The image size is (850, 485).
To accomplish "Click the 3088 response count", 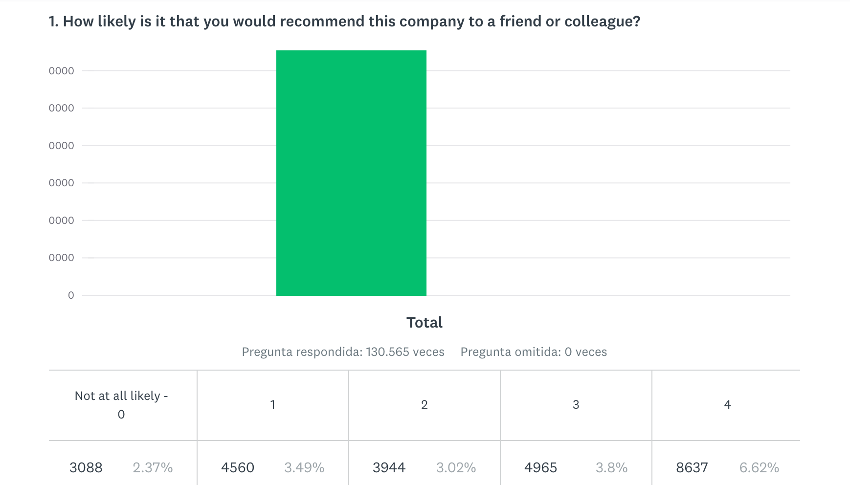I will coord(86,468).
